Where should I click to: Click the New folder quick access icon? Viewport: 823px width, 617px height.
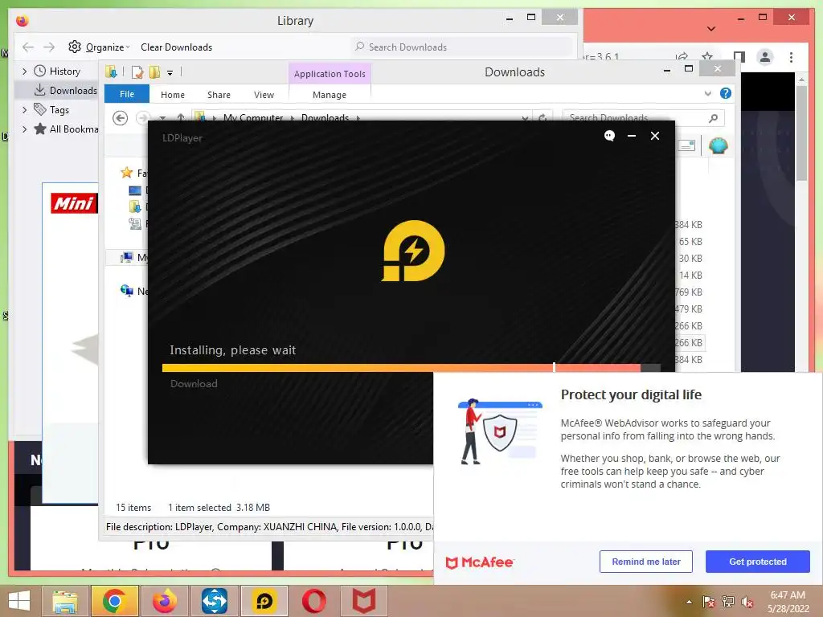(154, 72)
